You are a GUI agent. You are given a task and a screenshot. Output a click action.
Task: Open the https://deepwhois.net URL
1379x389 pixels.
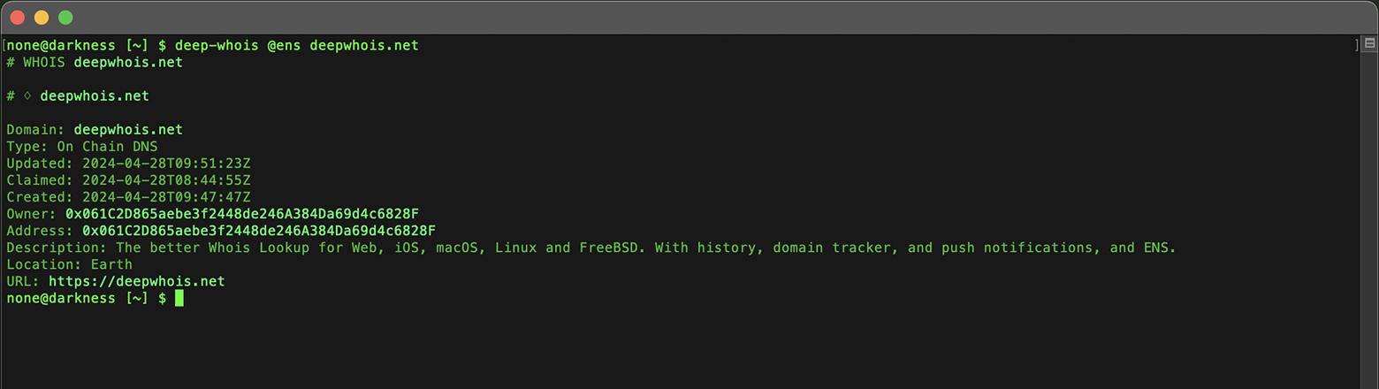click(136, 281)
